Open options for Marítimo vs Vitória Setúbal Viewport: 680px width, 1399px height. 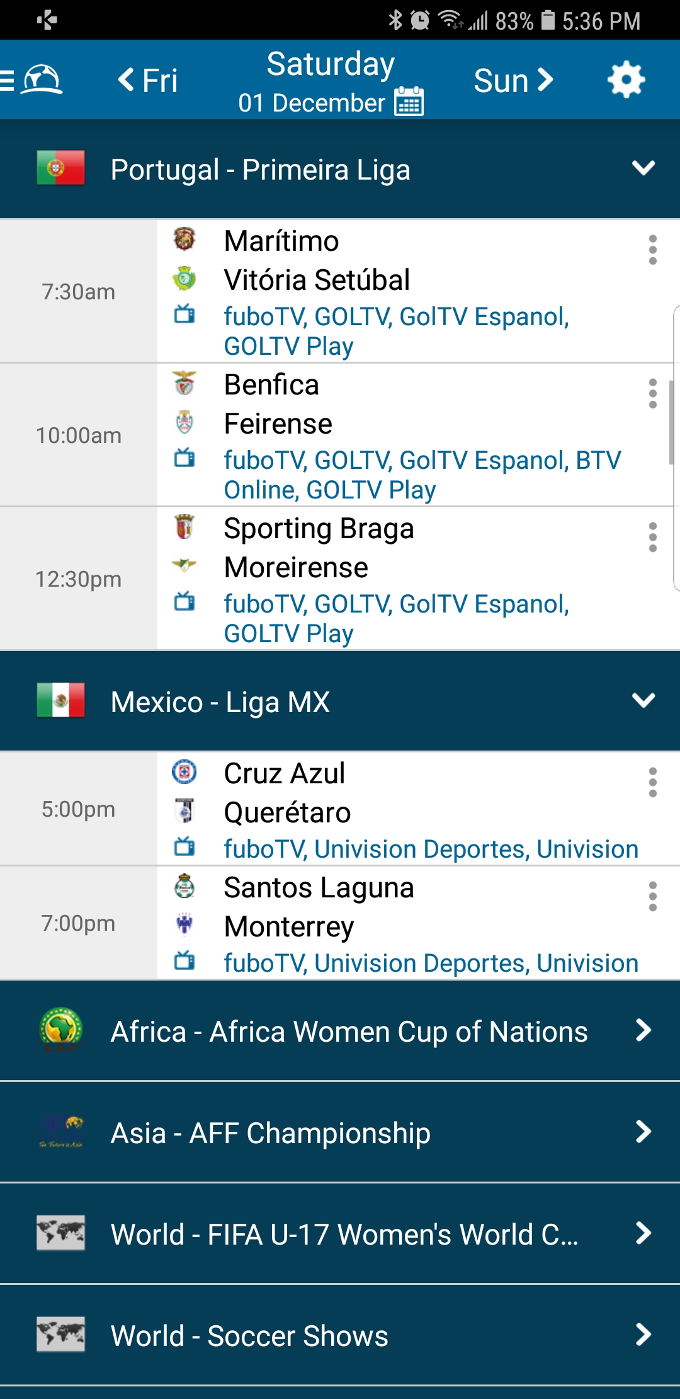653,250
